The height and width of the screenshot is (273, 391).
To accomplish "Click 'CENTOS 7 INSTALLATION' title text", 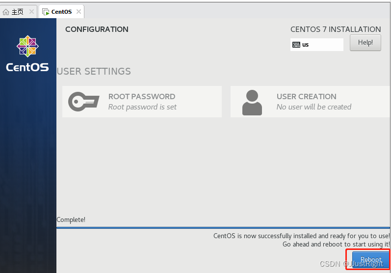I will click(336, 29).
